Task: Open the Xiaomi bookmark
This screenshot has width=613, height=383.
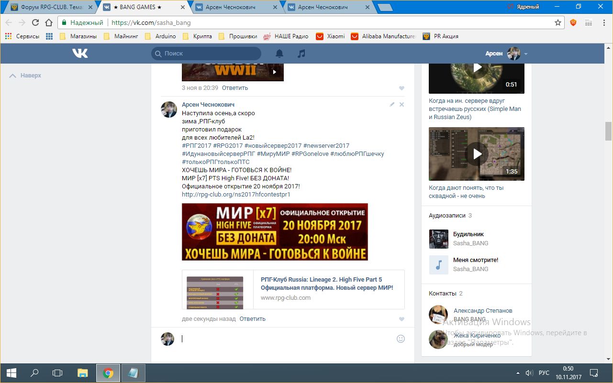Action: point(331,36)
